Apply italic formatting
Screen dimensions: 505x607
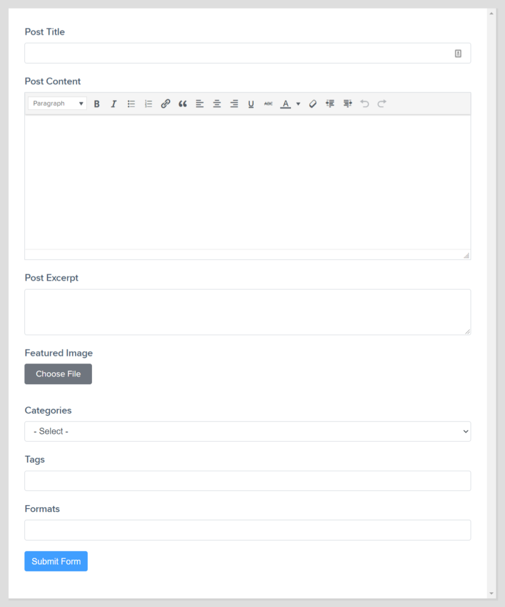tap(114, 104)
